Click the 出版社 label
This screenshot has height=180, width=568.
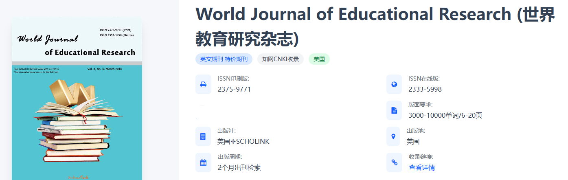coord(227,131)
